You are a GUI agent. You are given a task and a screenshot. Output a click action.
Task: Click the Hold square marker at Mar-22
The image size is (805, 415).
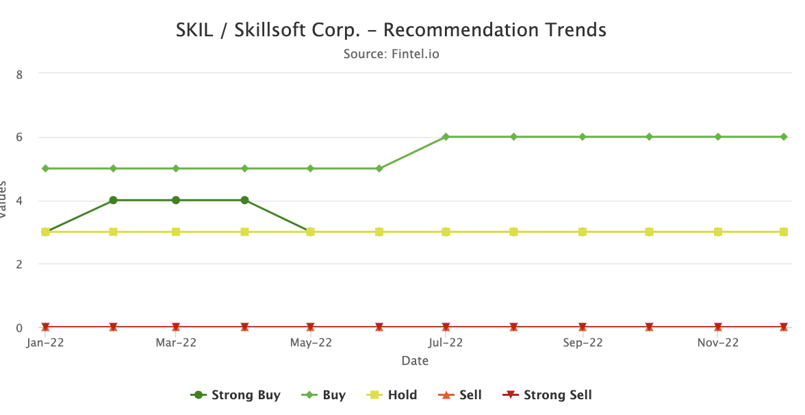tap(176, 231)
